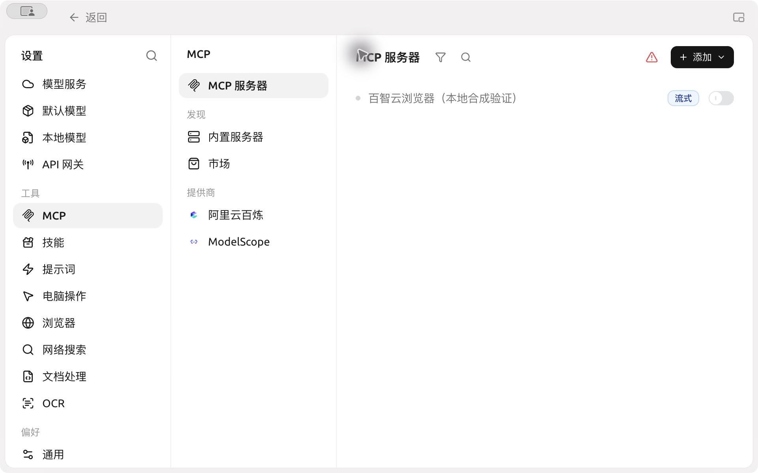Open API 网关 settings

point(88,164)
